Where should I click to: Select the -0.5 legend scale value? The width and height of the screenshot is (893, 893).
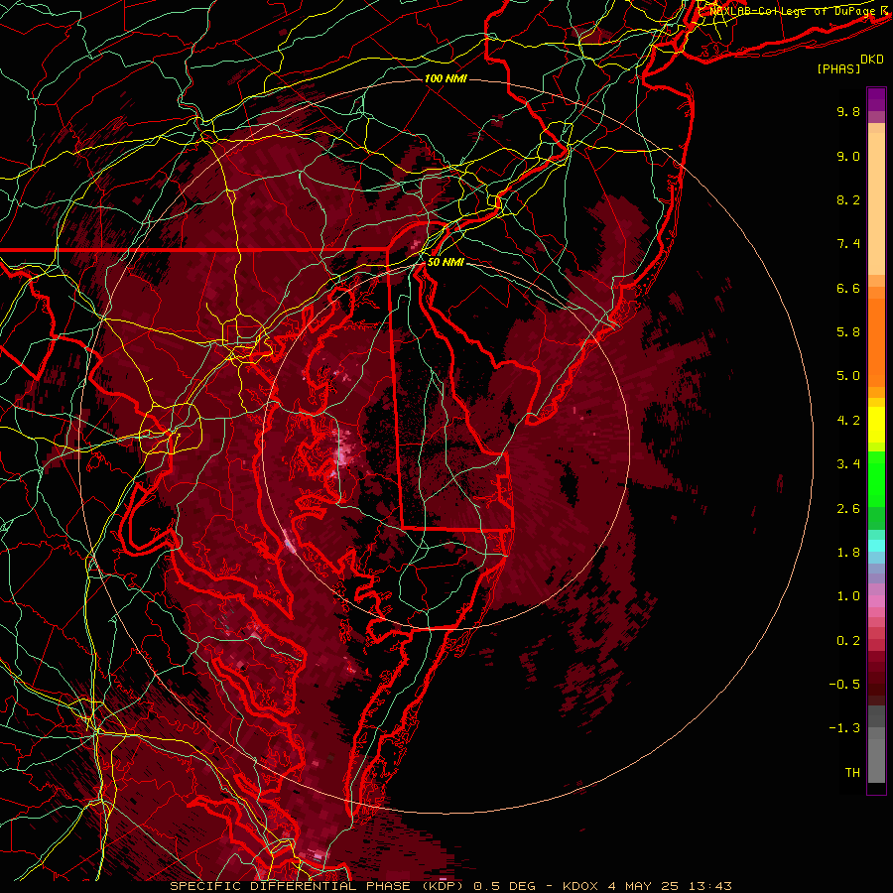pyautogui.click(x=844, y=685)
